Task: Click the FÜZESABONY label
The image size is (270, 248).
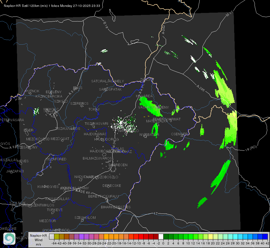Action: tap(26, 147)
